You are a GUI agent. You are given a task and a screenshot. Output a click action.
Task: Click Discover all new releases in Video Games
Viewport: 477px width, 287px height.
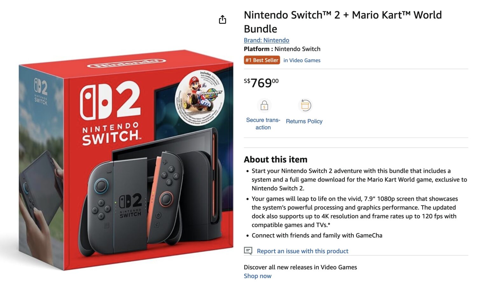300,267
